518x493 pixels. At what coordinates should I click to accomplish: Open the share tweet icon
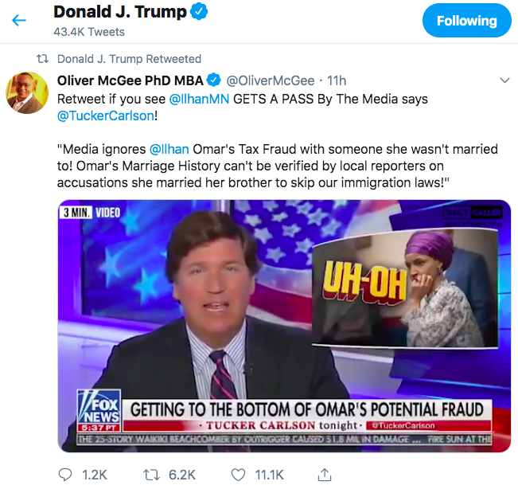pos(324,474)
